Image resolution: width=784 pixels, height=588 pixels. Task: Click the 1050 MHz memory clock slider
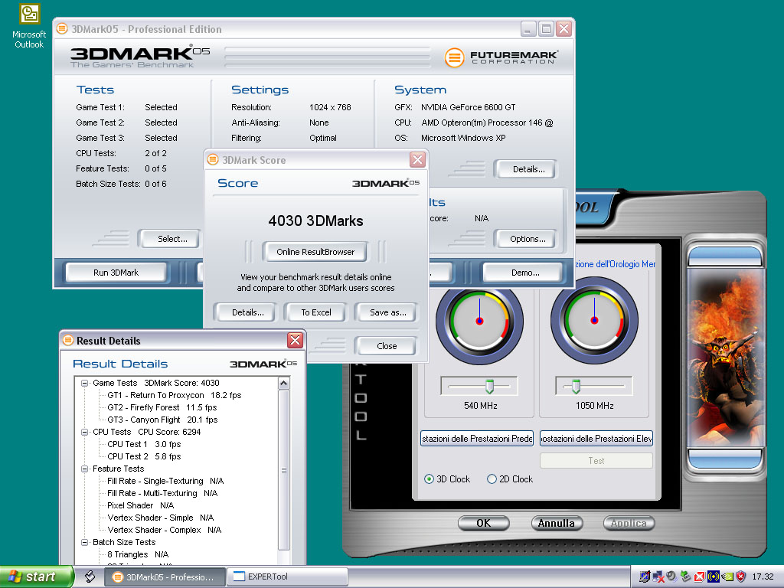point(576,386)
